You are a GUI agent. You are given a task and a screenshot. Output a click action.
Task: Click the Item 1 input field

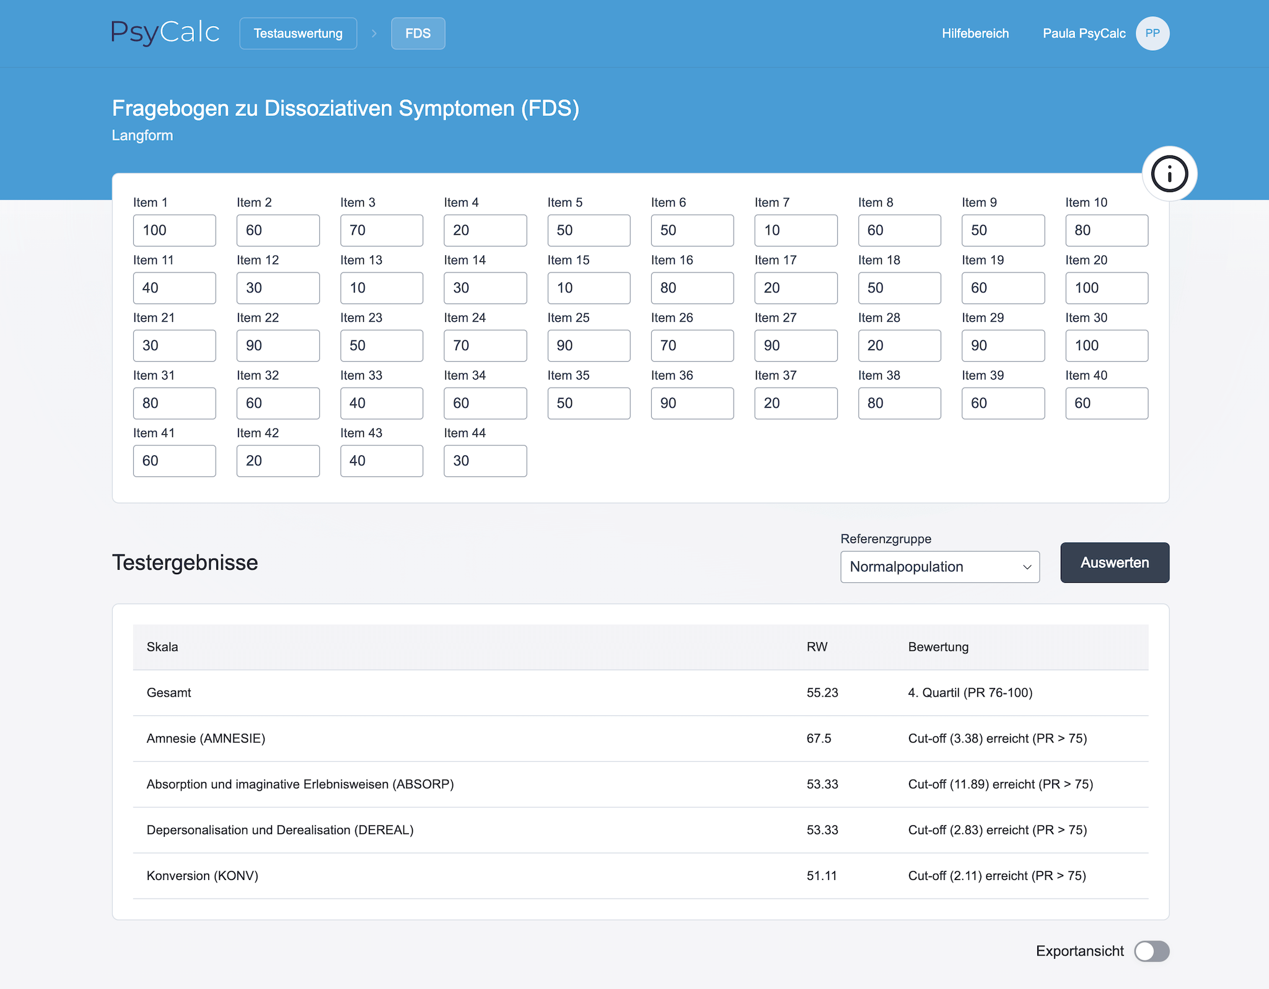tap(174, 230)
